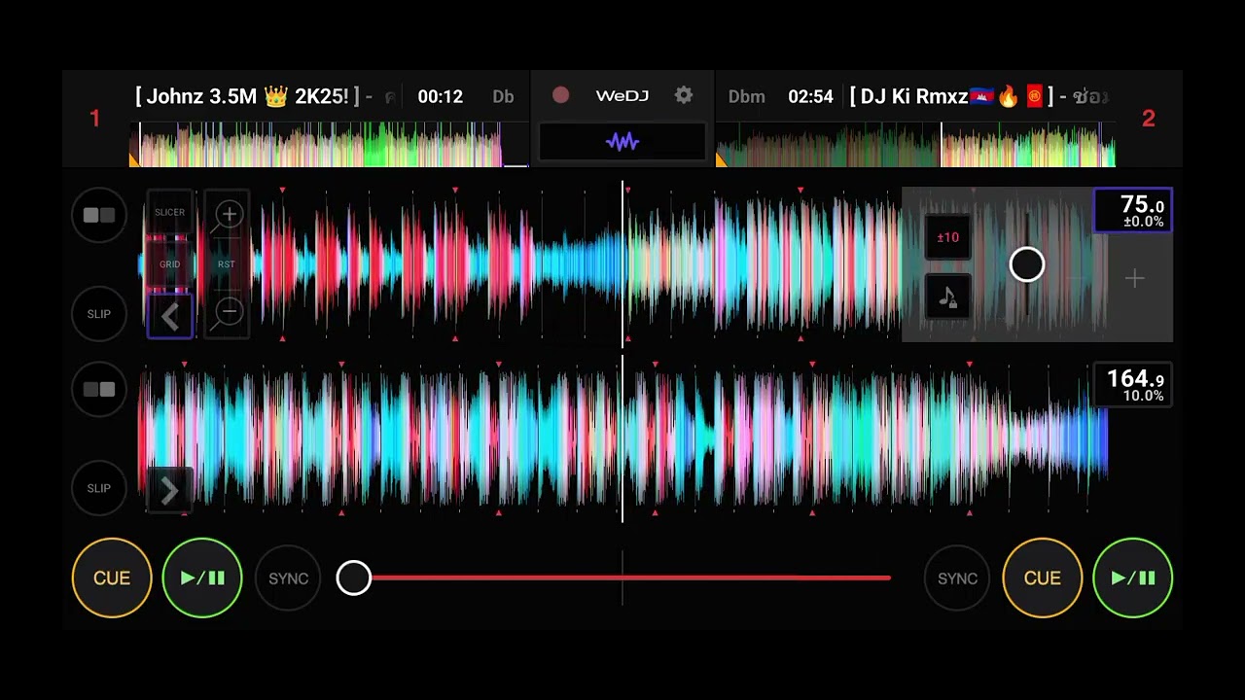Seek in deck 2 overview waveform
The height and width of the screenshot is (700, 1245).
click(915, 144)
